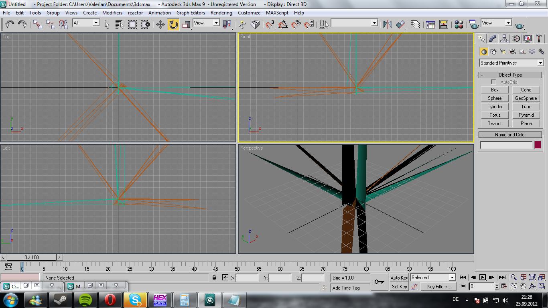This screenshot has height=308, width=548.
Task: Open the Modifiers menu
Action: 112,13
